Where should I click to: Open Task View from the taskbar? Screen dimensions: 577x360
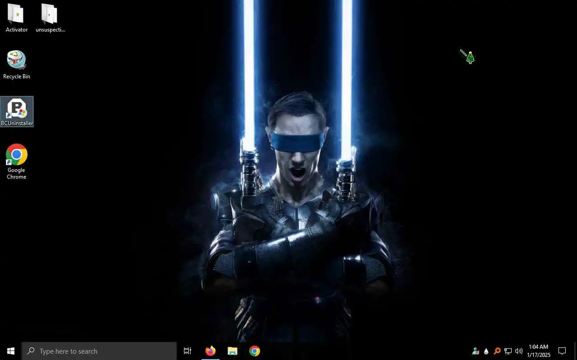188,351
